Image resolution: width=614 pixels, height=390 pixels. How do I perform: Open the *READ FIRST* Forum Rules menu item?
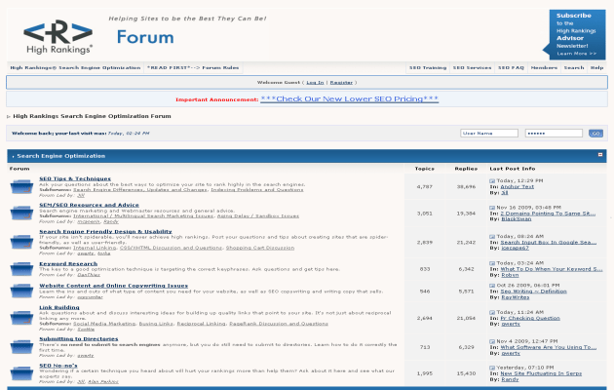click(193, 67)
